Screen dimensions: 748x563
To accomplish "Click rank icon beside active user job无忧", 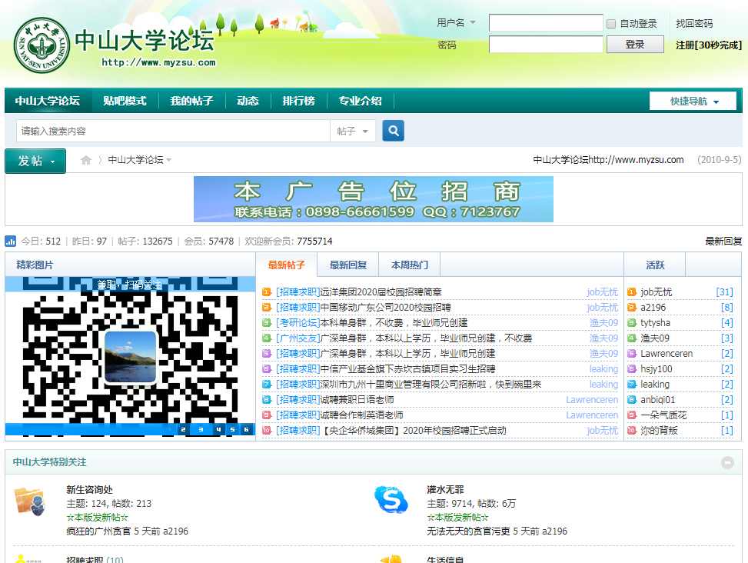I will (x=632, y=292).
